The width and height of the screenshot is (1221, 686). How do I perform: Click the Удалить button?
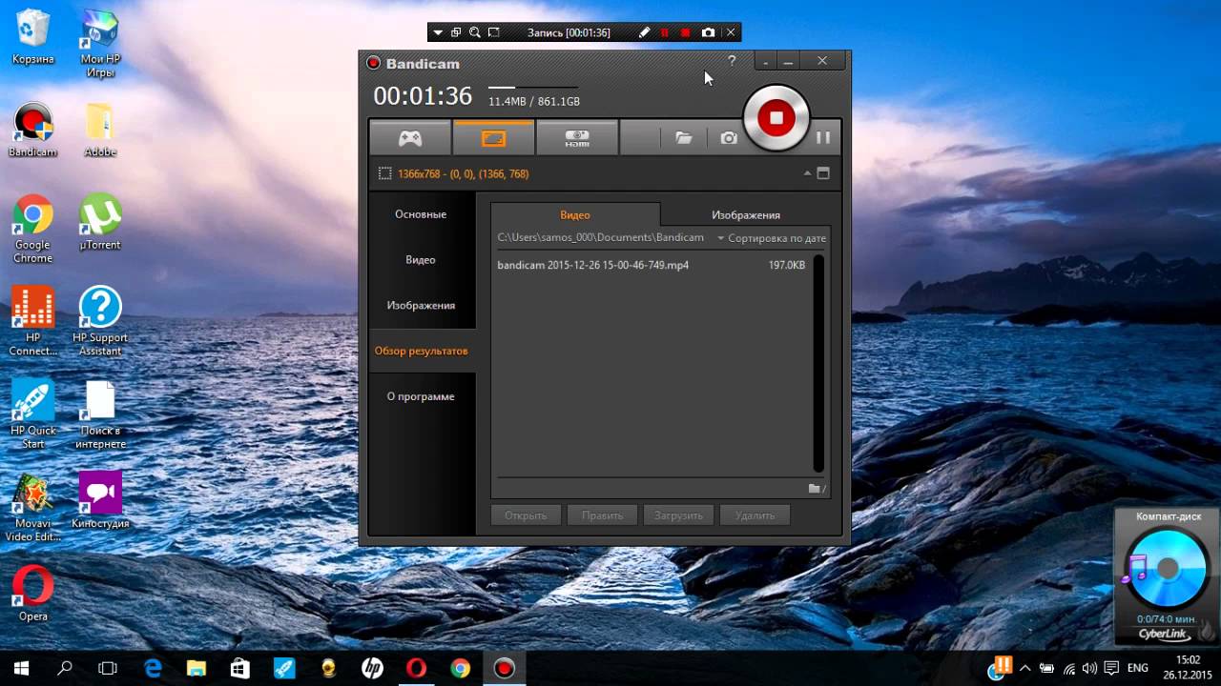pyautogui.click(x=755, y=515)
